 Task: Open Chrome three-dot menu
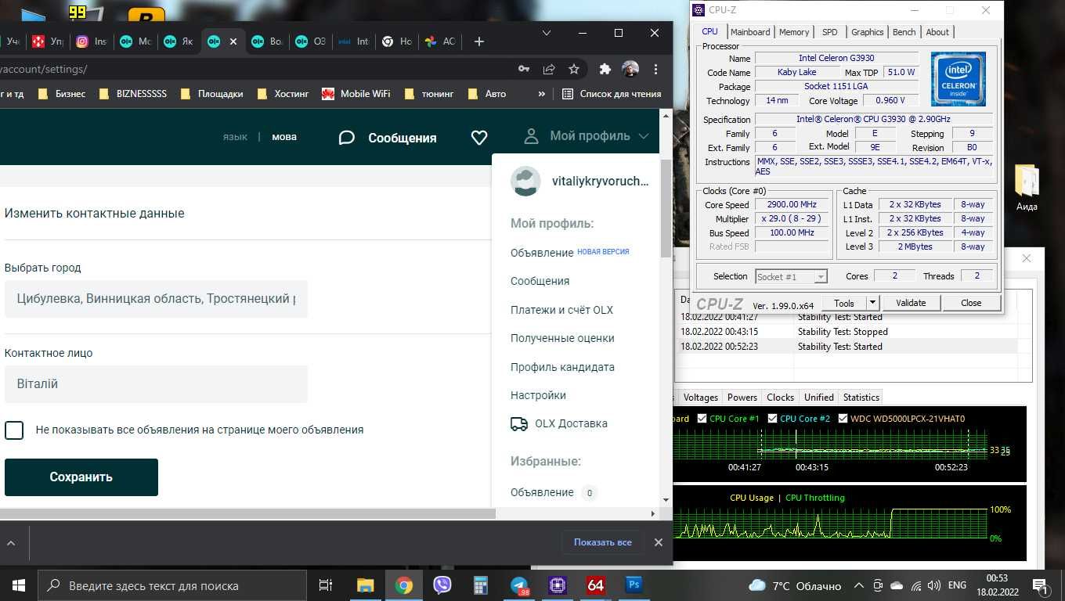pyautogui.click(x=656, y=69)
